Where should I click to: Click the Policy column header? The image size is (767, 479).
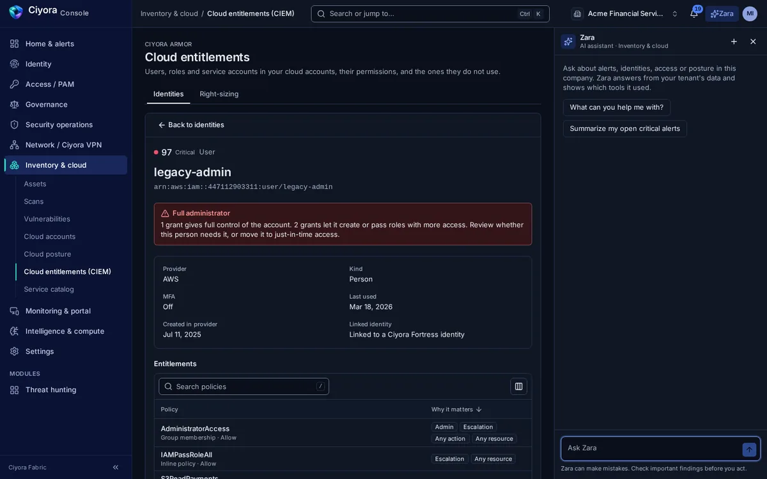click(169, 409)
